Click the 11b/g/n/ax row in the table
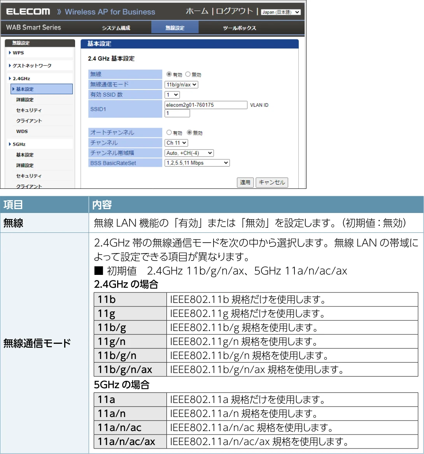This screenshot has height=454, width=424. (256, 370)
